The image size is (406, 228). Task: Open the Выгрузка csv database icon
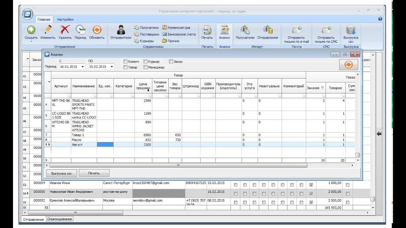(351, 30)
